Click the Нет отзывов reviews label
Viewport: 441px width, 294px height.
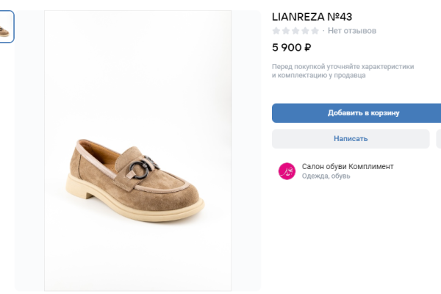[352, 31]
